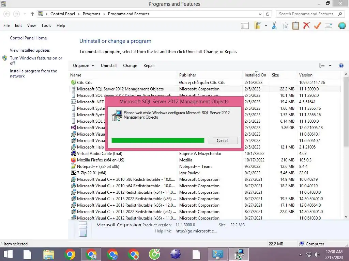
Task: Click the red X Delete toolbar icon
Action: [x=306, y=25]
